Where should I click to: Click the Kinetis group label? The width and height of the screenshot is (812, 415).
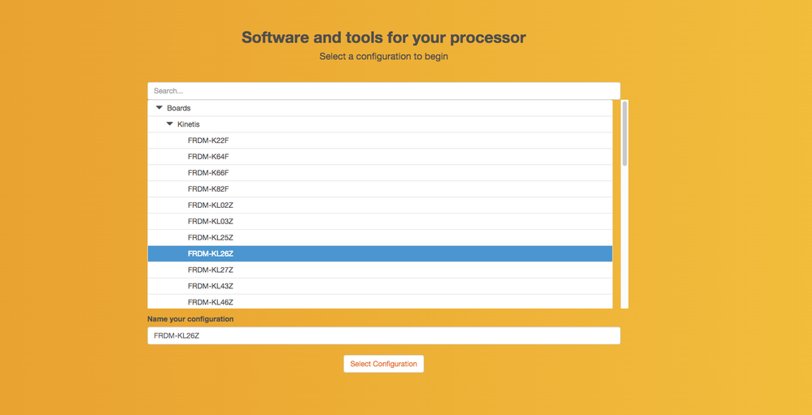tap(189, 124)
